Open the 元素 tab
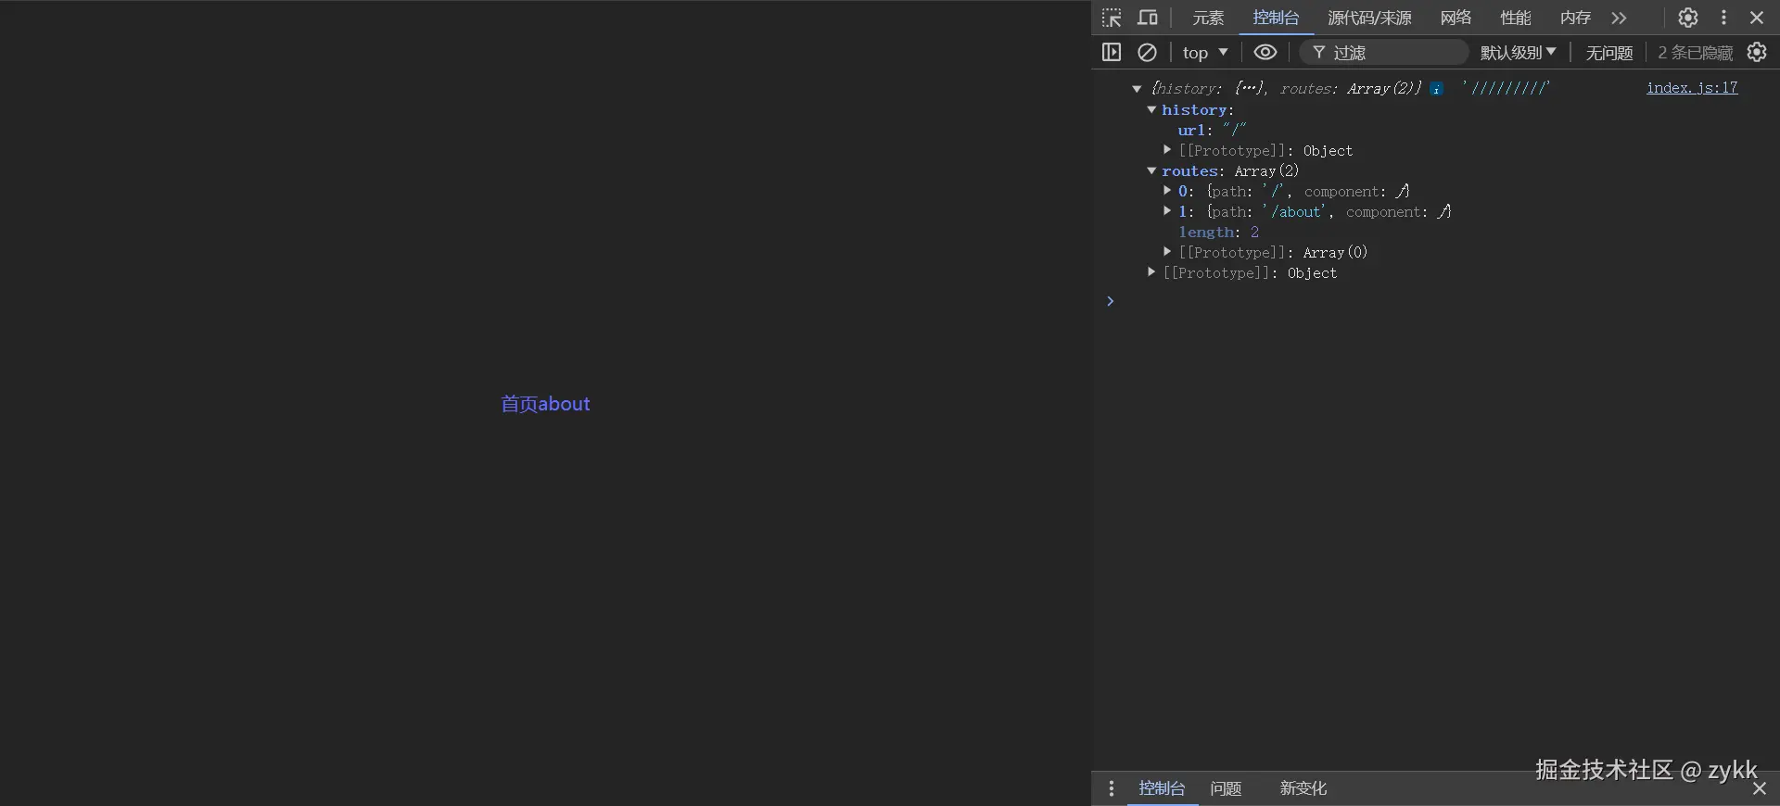 click(1208, 18)
